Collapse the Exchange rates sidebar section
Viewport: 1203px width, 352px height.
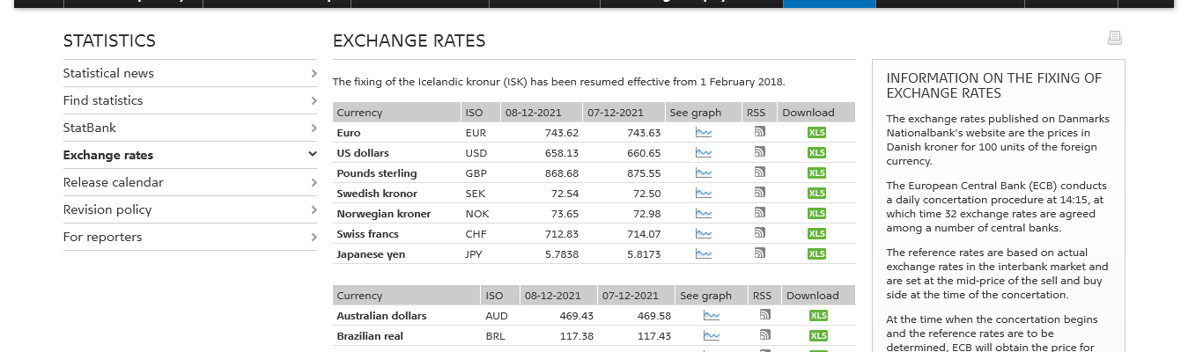[313, 155]
